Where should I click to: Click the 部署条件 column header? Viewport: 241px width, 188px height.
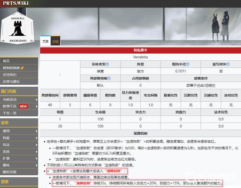pos(201,78)
